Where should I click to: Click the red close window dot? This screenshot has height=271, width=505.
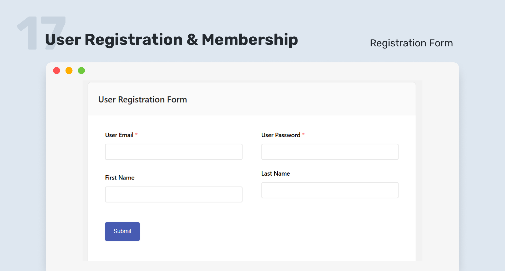pos(57,71)
